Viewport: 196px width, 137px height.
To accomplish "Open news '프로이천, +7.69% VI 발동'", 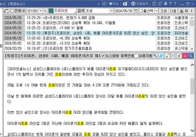I will 63,28.
